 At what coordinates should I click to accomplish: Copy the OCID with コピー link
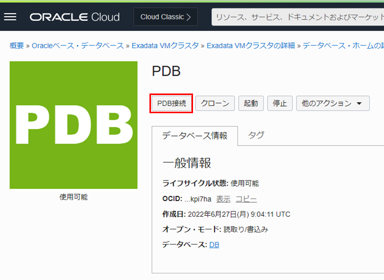tap(246, 199)
